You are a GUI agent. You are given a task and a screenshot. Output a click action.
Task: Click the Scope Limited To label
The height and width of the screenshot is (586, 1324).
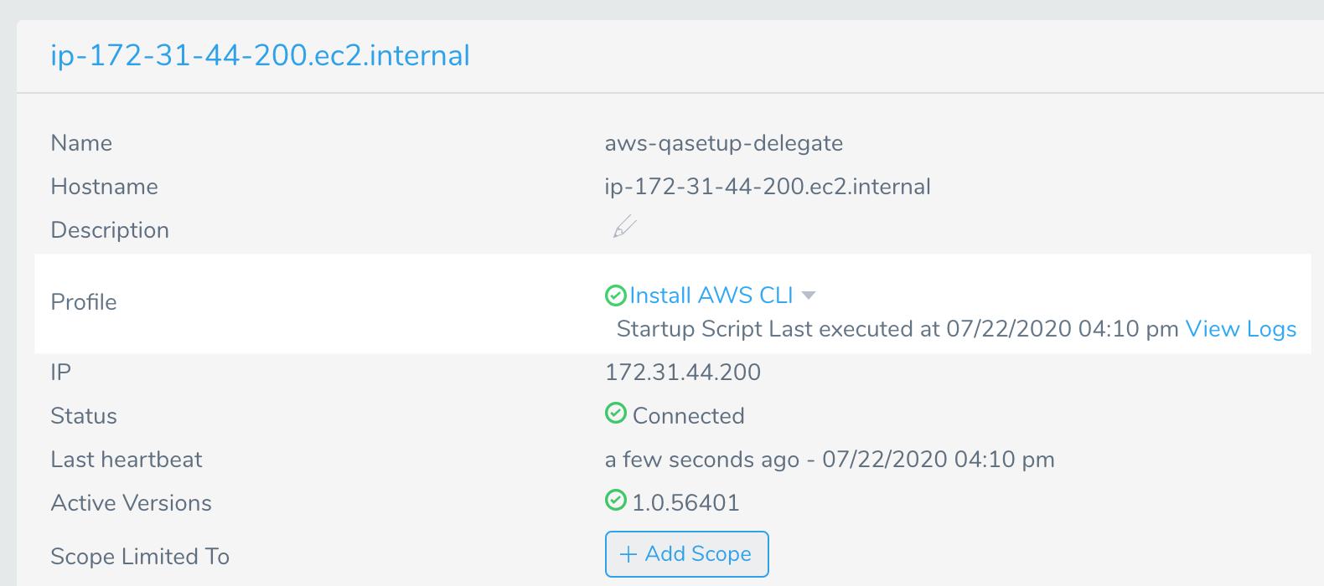click(x=140, y=557)
